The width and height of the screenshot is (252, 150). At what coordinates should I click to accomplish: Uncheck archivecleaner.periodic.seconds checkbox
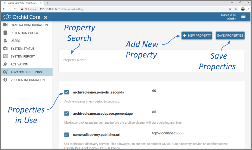pos(66,92)
